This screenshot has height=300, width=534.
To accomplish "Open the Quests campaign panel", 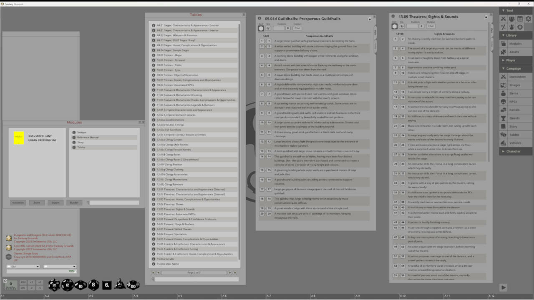I will pyautogui.click(x=516, y=118).
